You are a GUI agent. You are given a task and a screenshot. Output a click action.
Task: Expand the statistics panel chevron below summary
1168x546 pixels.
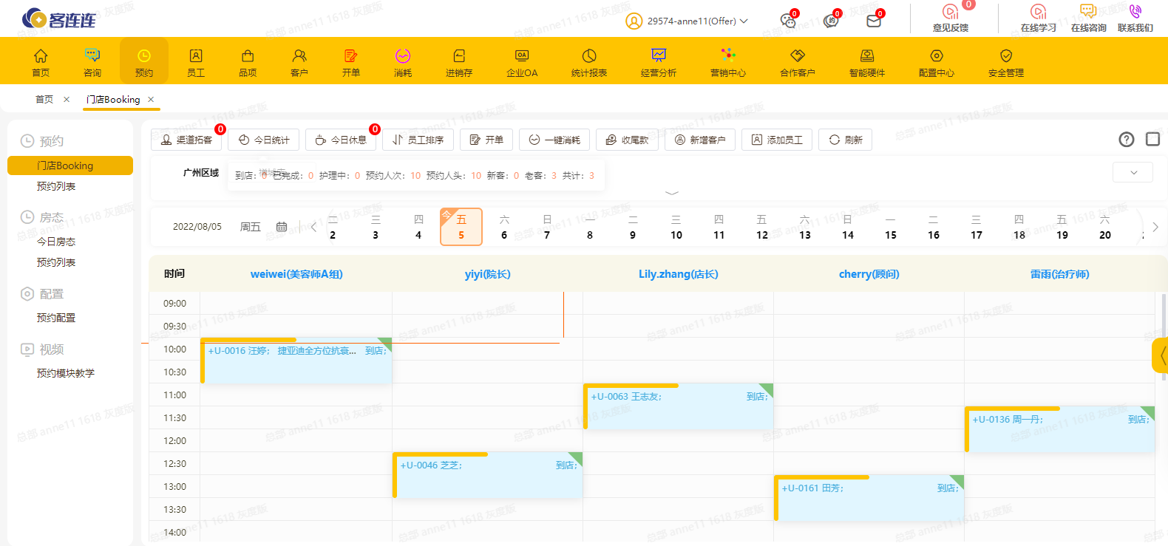coord(672,193)
